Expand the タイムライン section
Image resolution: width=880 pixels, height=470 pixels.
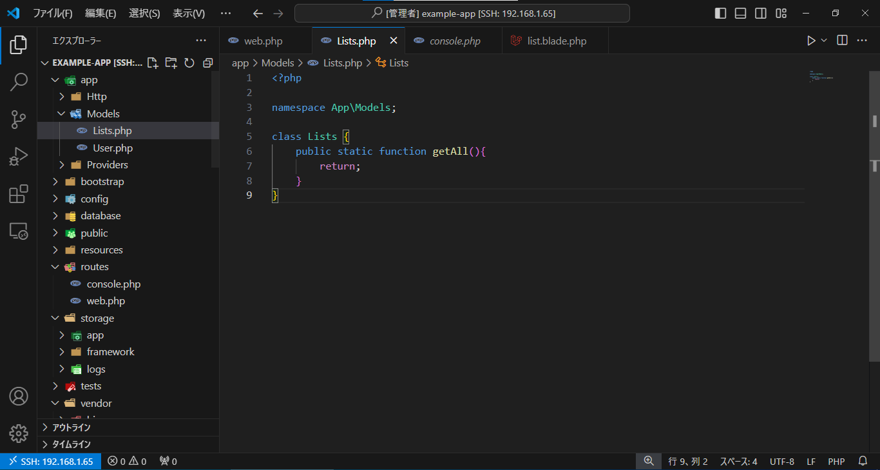click(x=128, y=444)
